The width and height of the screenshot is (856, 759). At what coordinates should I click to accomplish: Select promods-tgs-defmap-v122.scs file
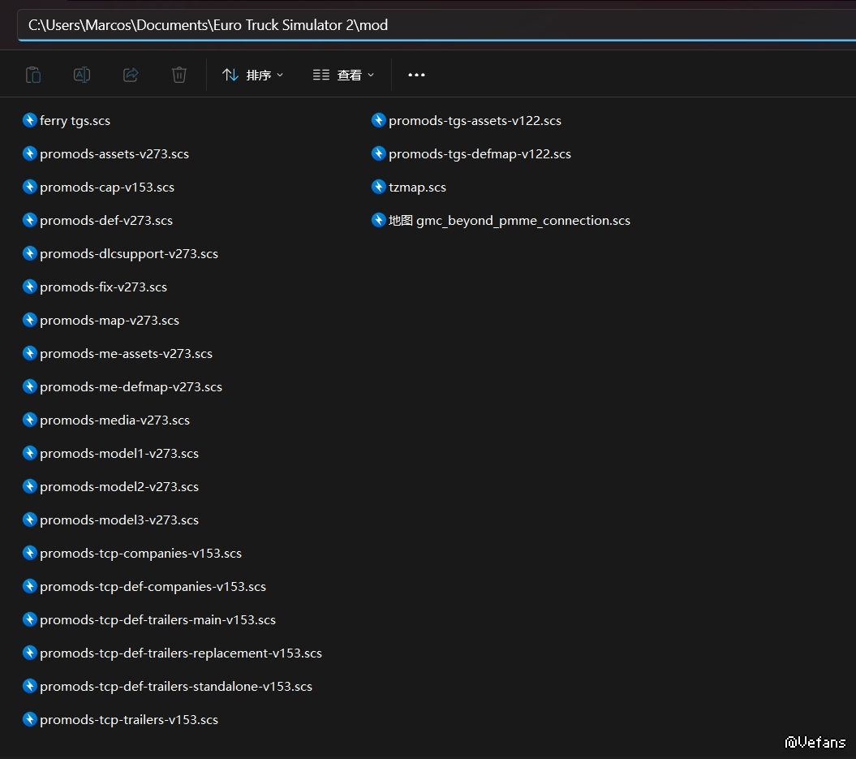pyautogui.click(x=480, y=153)
